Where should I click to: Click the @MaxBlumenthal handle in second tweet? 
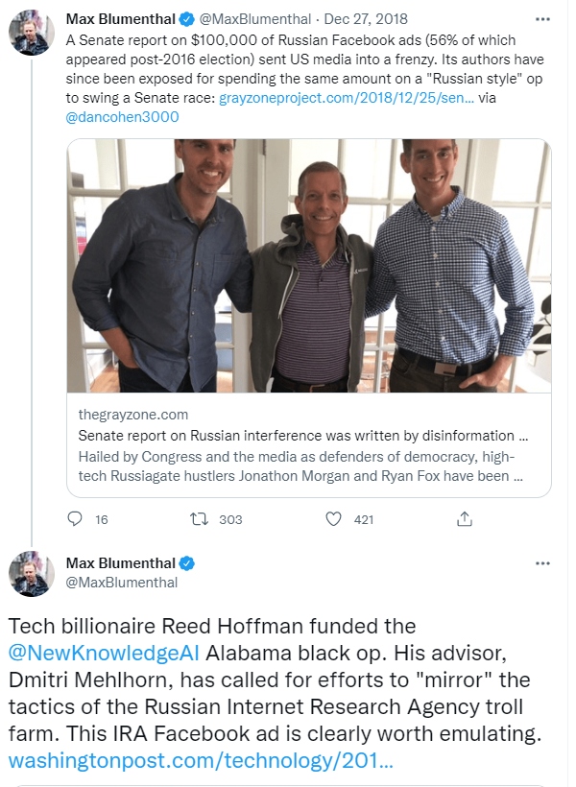click(x=122, y=583)
